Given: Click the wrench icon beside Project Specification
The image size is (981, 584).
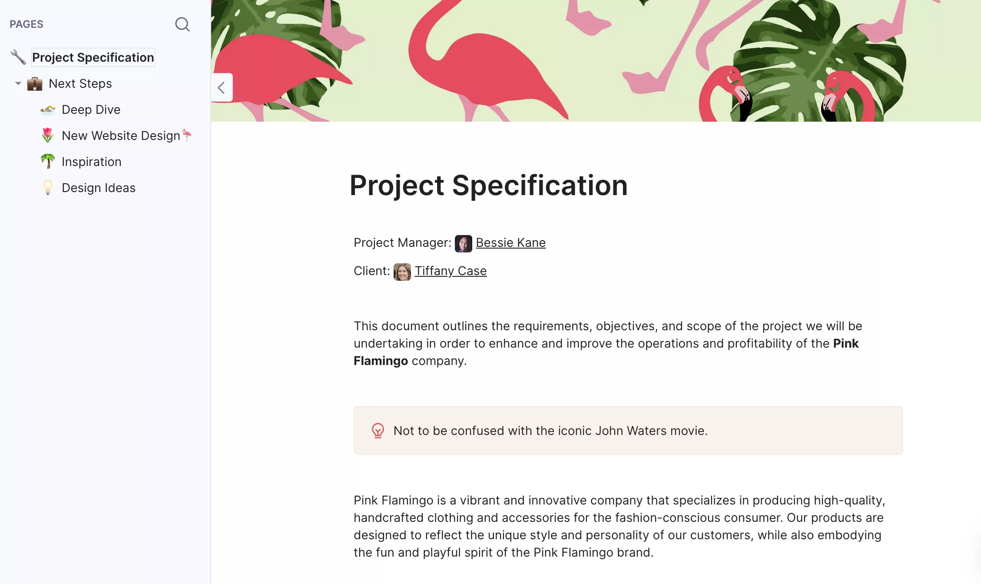Looking at the screenshot, I should click(18, 57).
